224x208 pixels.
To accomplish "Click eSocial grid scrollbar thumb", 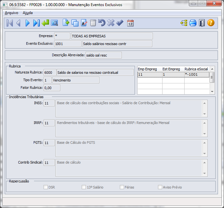I will pyautogui.click(x=212, y=77).
